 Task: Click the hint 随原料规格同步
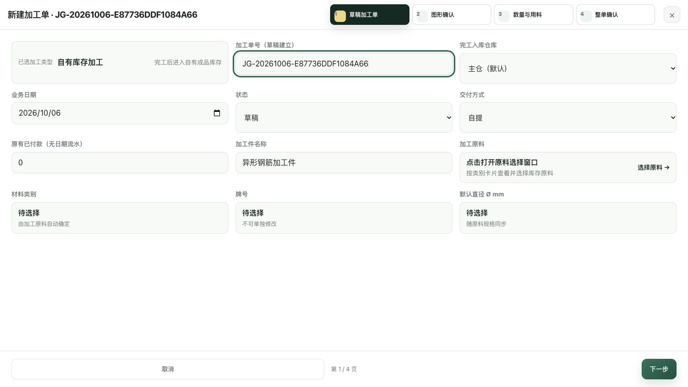[486, 224]
